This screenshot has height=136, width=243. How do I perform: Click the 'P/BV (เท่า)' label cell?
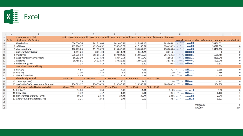(39, 93)
